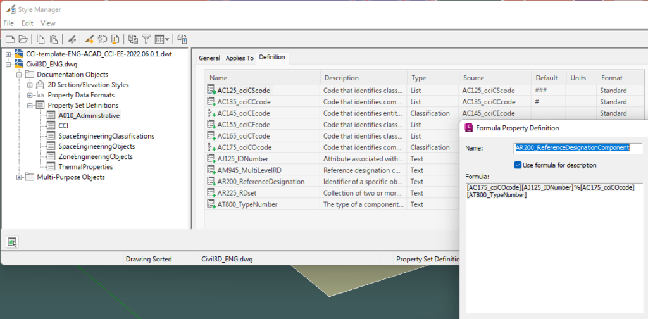Click the Documentation Objects folder icon
This screenshot has width=648, height=319.
(x=29, y=75)
